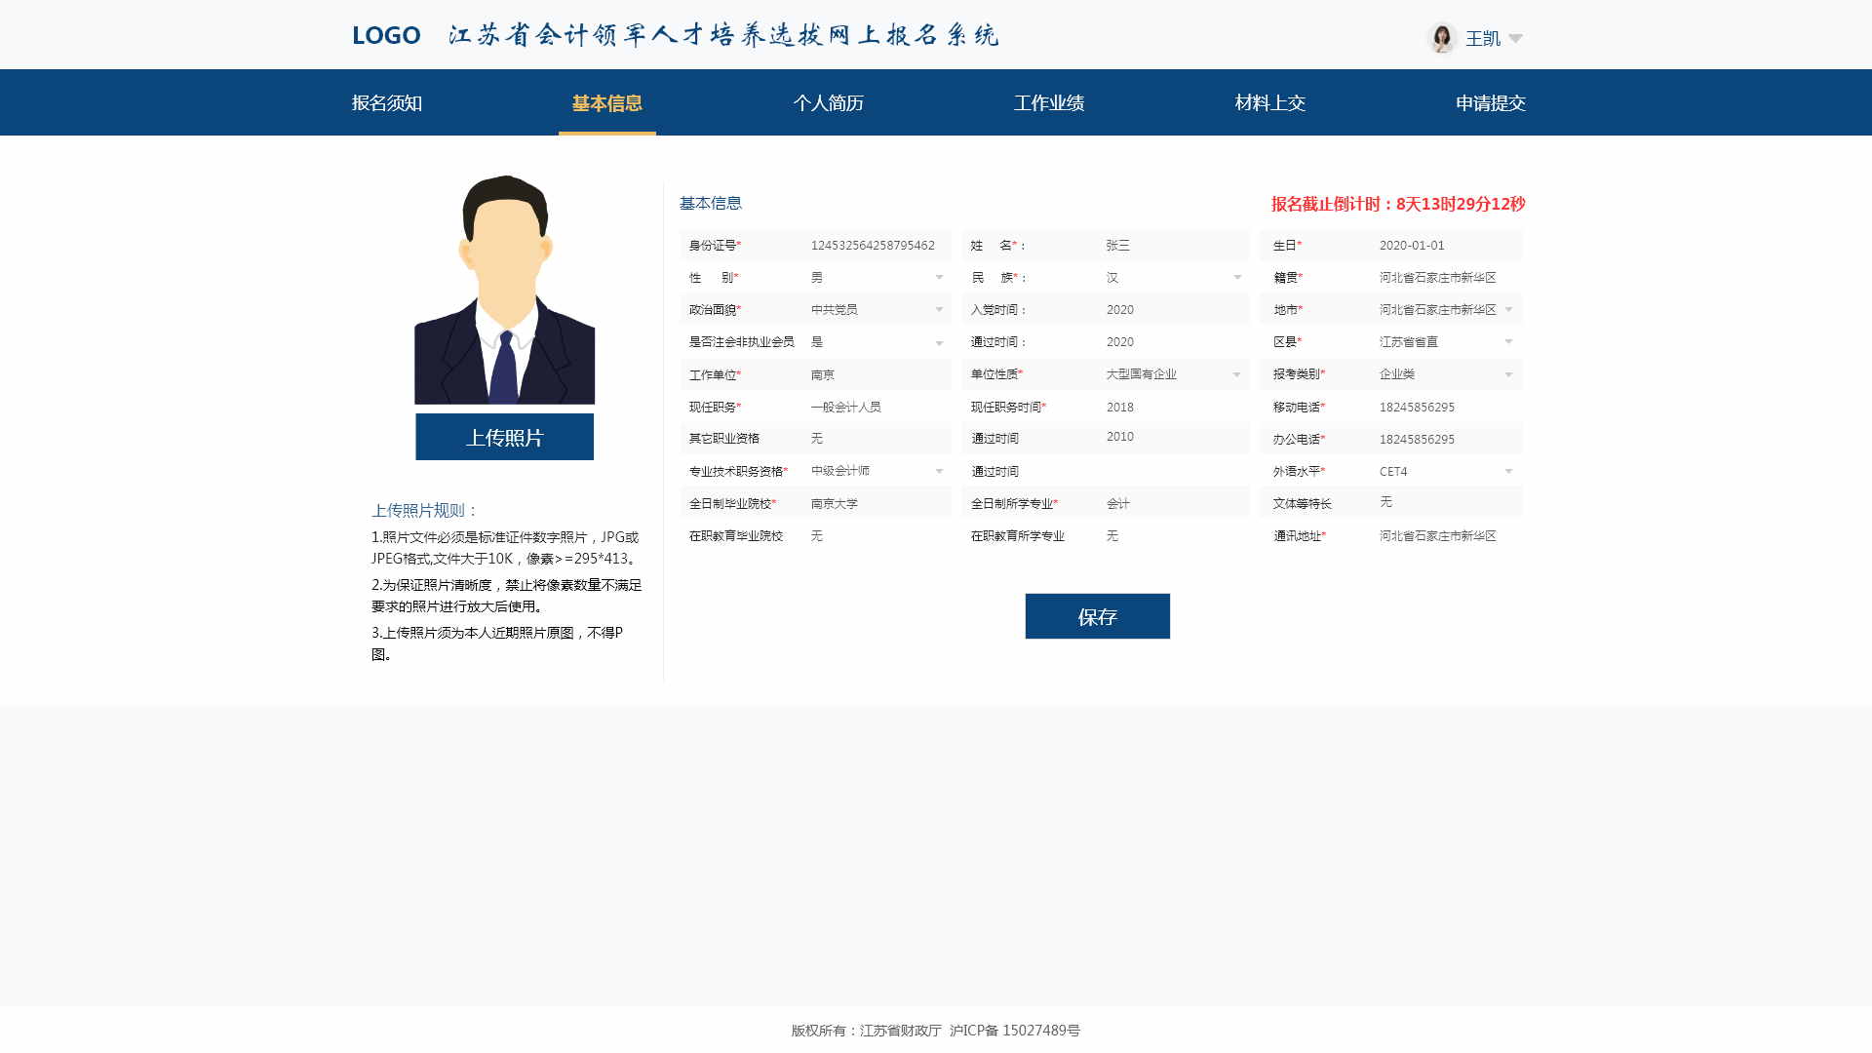Click the user avatar icon next to 王凯
Screen dimensions: 1872x1053
(1441, 38)
